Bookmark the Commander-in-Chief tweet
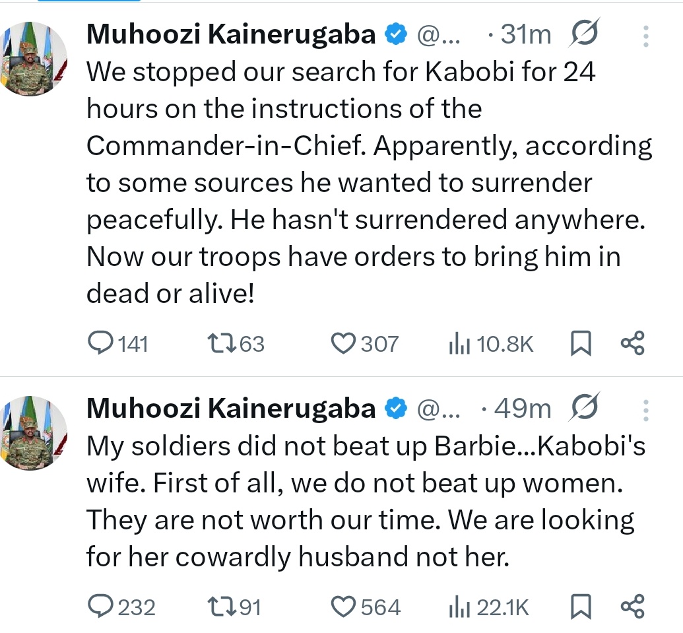 [581, 343]
